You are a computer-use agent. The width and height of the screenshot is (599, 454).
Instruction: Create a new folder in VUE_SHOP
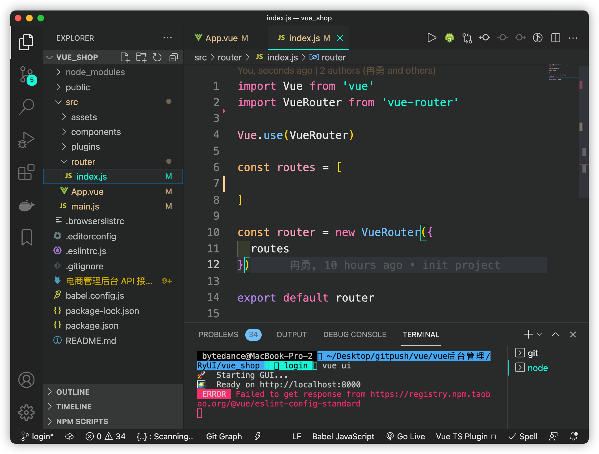point(141,57)
